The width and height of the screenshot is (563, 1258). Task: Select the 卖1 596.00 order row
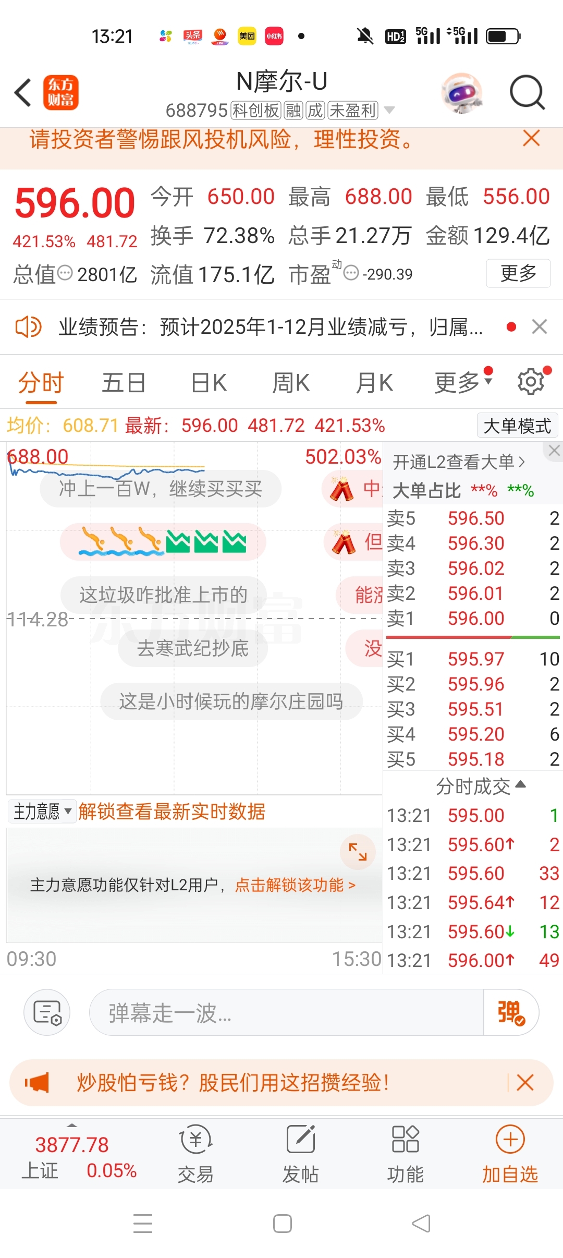coord(473,618)
